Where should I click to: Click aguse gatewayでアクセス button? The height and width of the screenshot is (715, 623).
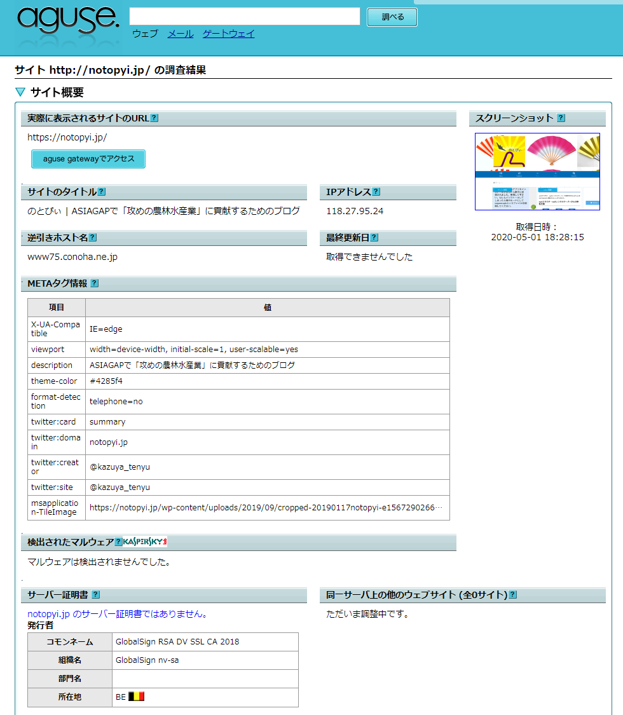tap(88, 159)
